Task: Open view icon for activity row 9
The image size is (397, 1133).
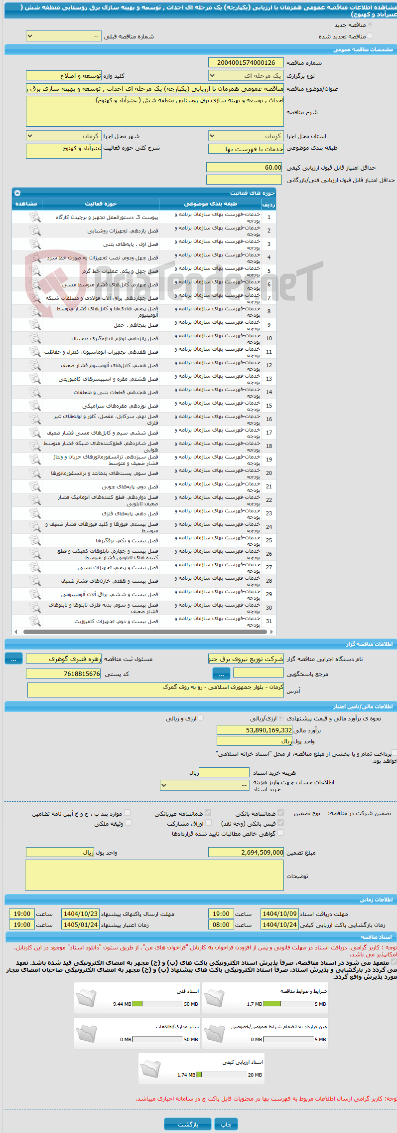Action: coord(35,325)
